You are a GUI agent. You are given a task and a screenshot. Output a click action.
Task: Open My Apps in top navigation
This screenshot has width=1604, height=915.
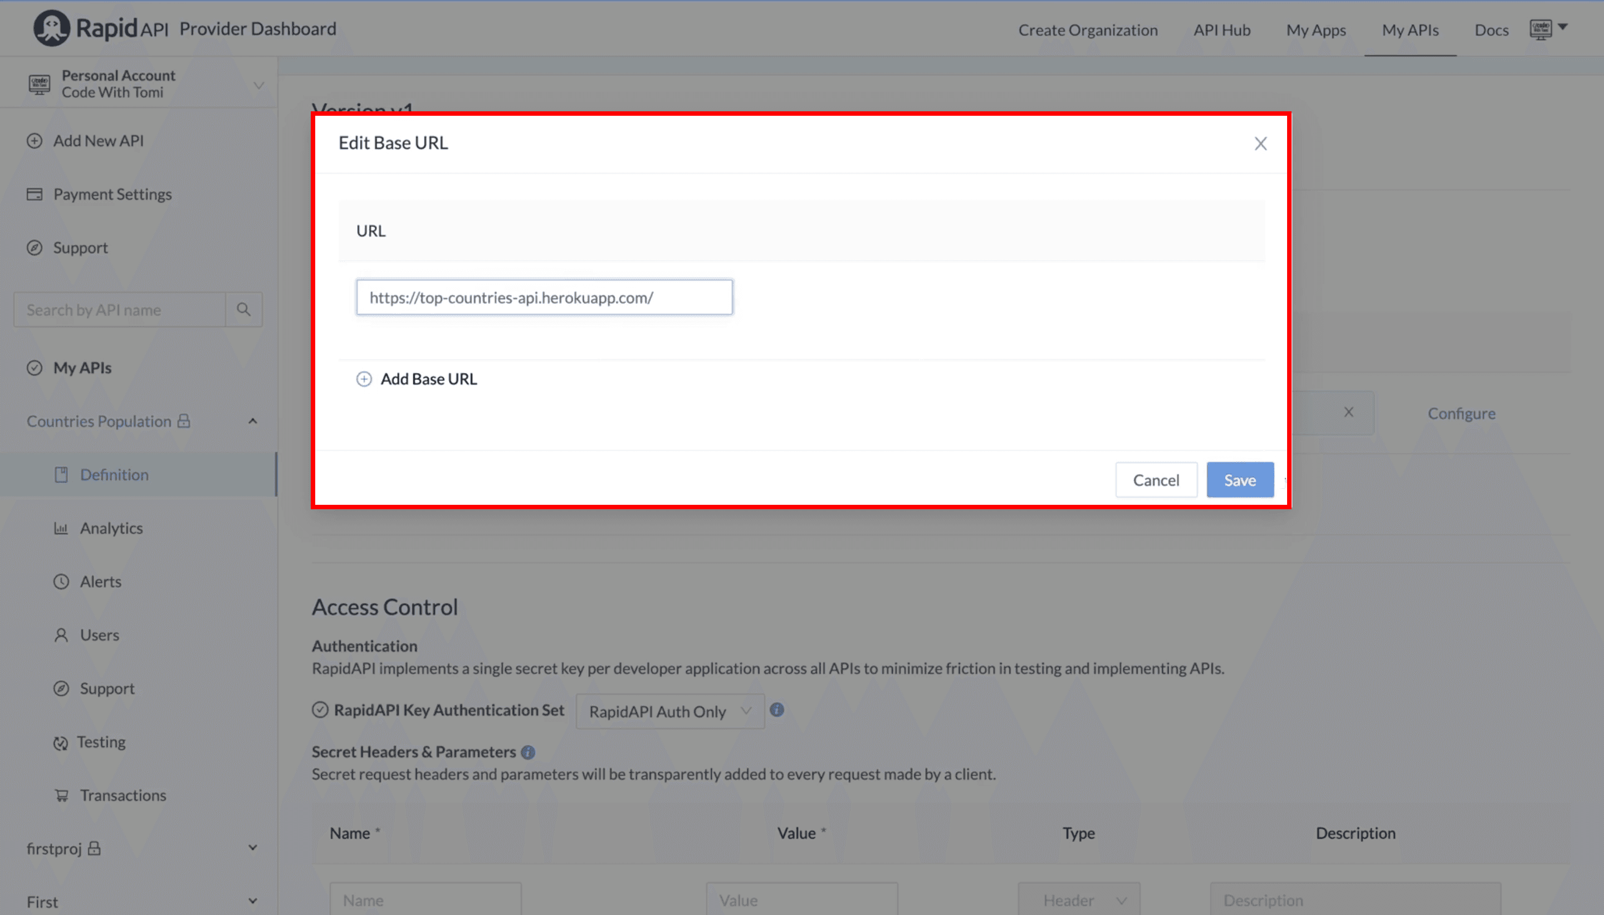click(x=1316, y=29)
